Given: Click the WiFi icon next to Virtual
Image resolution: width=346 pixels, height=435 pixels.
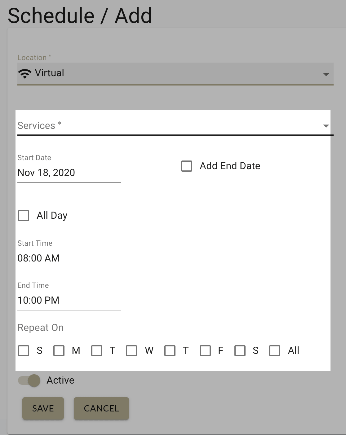Looking at the screenshot, I should [25, 73].
